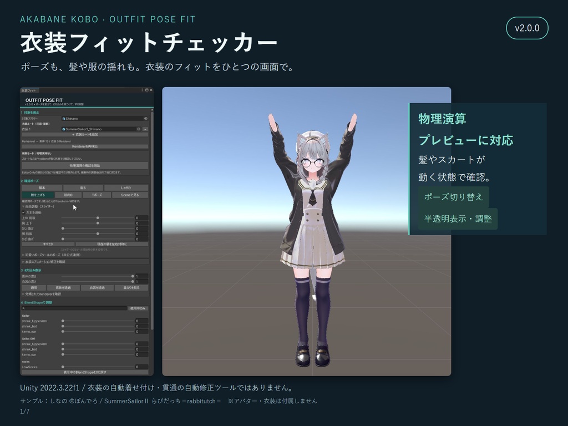Image resolution: width=568 pixels, height=426 pixels.
Task: Select the 素体を透過 display mode
Action: pos(63,288)
